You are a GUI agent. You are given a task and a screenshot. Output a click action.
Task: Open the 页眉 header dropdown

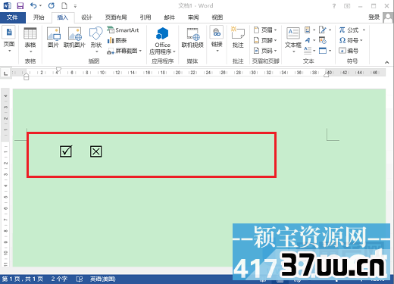tap(265, 30)
